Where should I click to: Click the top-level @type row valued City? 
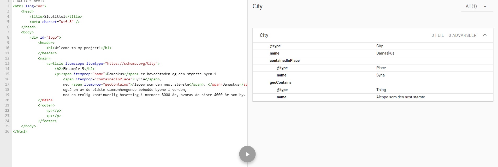click(373, 46)
